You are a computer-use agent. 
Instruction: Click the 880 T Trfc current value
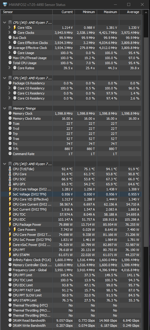(x=69, y=149)
